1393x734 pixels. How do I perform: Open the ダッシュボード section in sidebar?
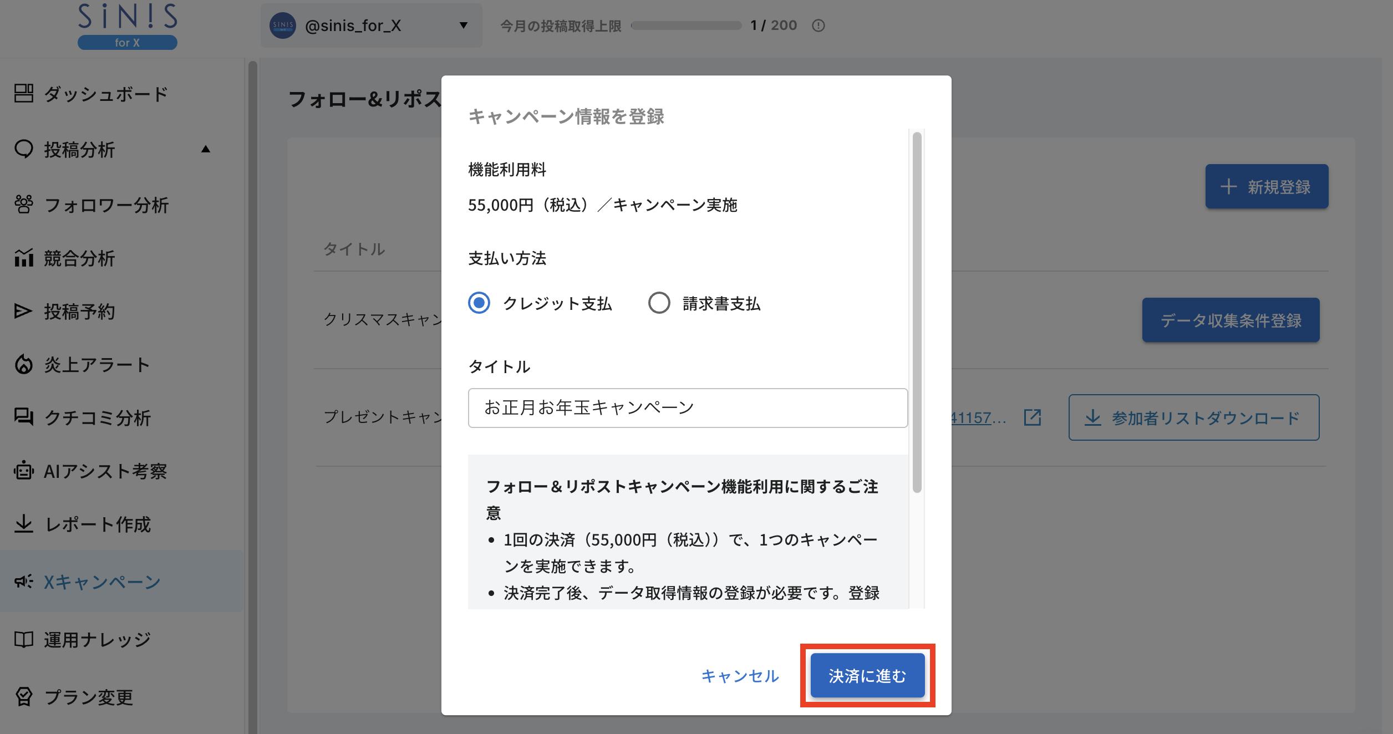[105, 94]
